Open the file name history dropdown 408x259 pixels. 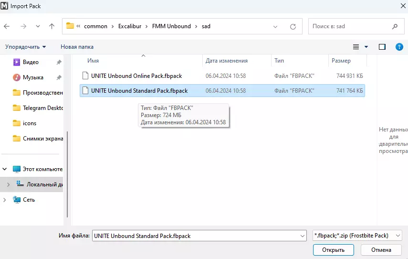pyautogui.click(x=303, y=236)
